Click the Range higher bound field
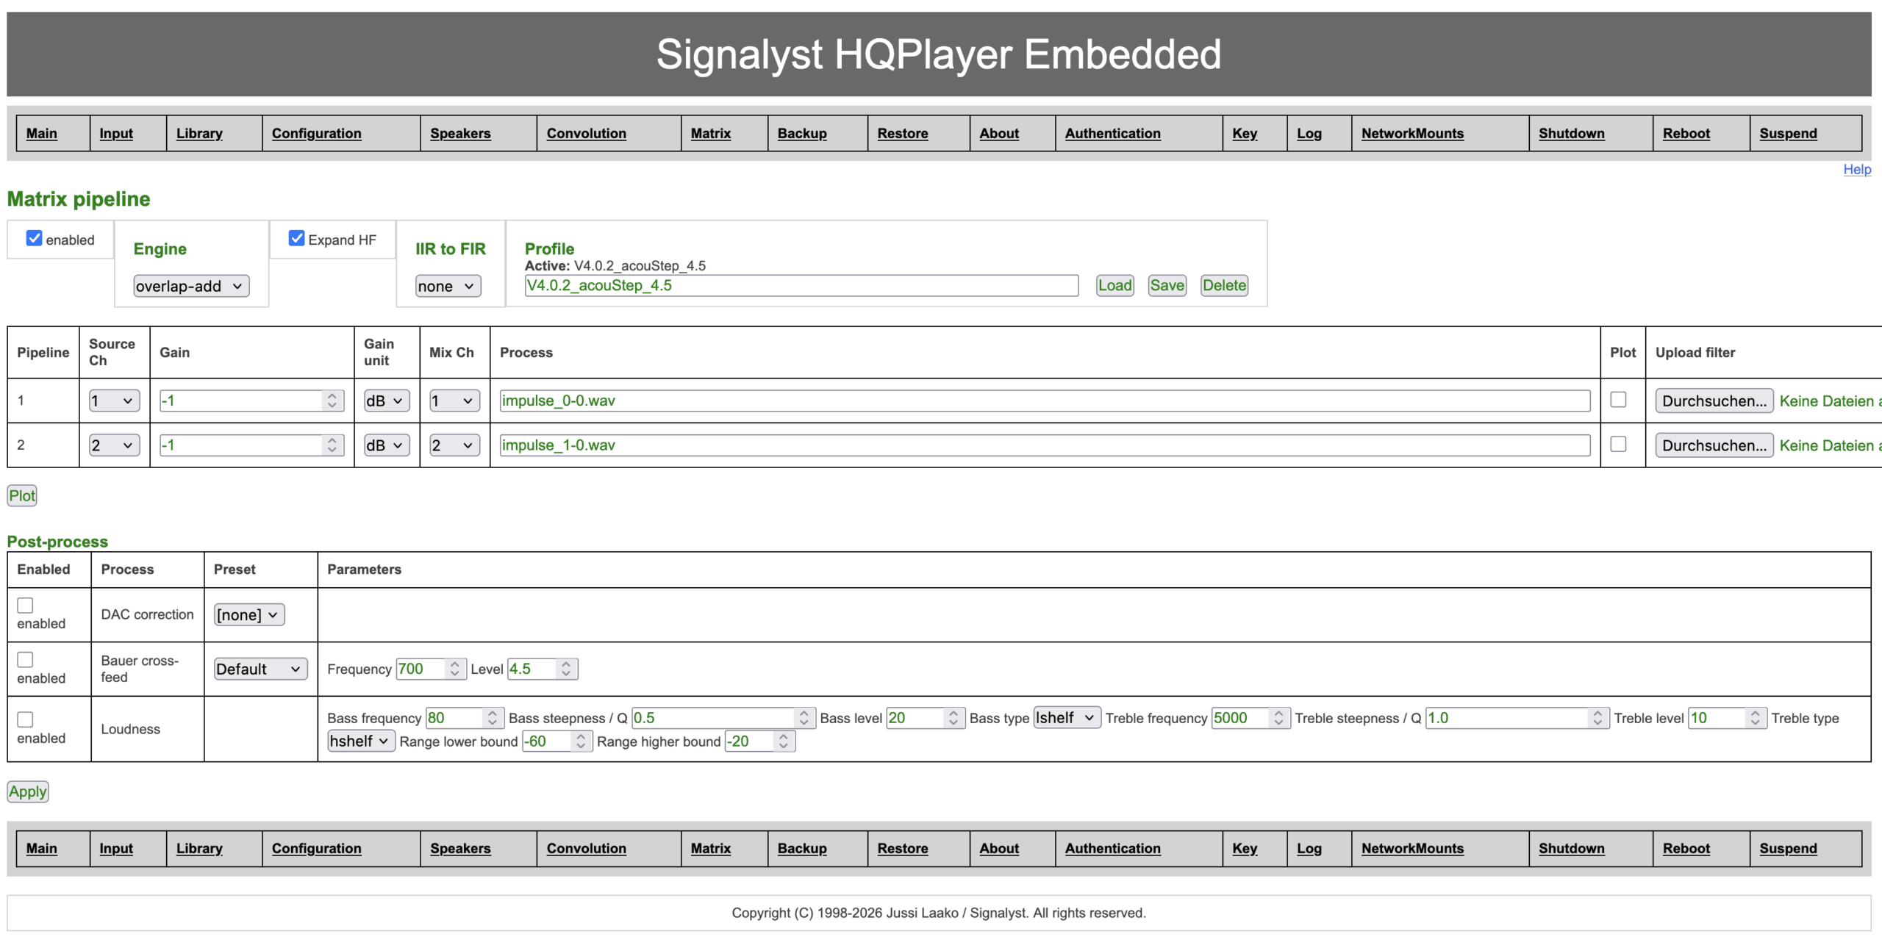The height and width of the screenshot is (937, 1882). pos(760,741)
